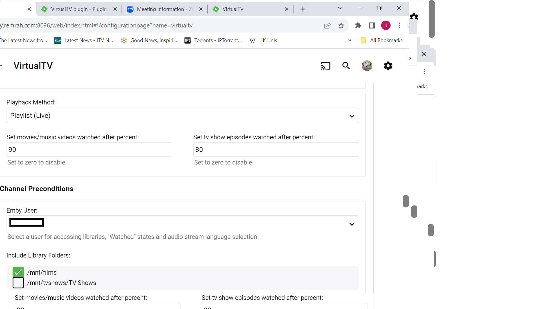Open the browser Extensions puzzle icon

358,25
